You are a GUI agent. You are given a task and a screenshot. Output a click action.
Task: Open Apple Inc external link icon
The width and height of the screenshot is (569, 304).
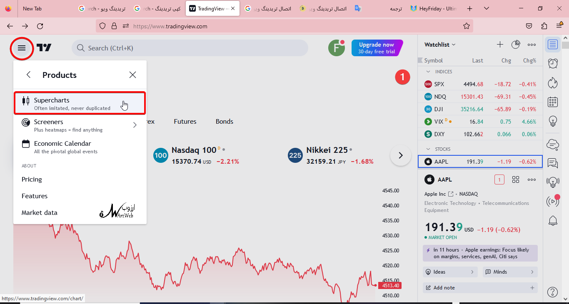pos(451,194)
